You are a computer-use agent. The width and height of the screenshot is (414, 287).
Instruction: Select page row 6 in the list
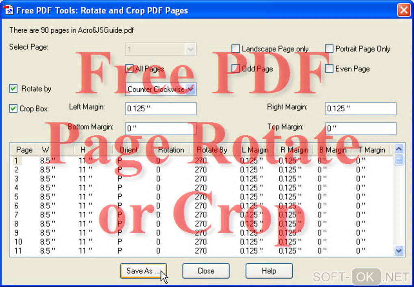pos(202,205)
